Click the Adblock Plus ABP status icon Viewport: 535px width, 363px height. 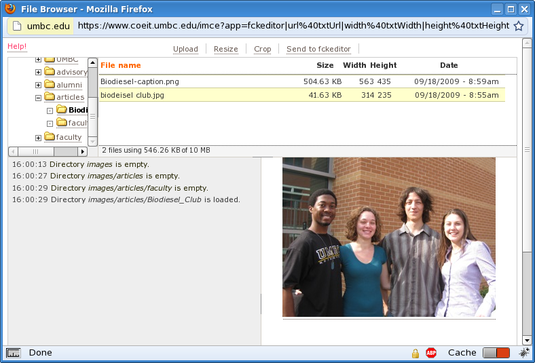pos(431,353)
